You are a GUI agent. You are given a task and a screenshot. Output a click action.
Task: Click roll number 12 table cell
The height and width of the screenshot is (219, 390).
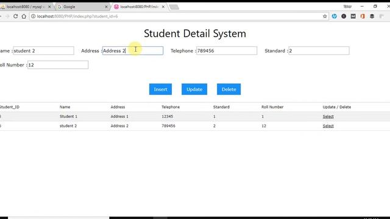click(x=264, y=126)
